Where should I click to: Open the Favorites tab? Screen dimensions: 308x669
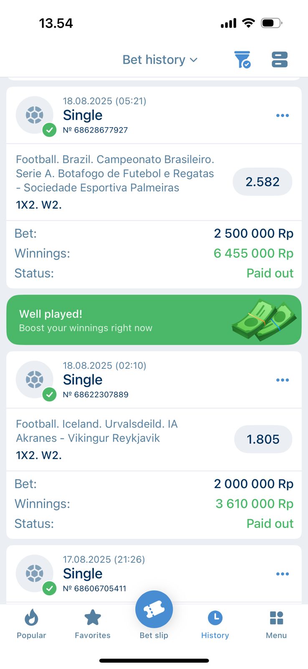(93, 624)
